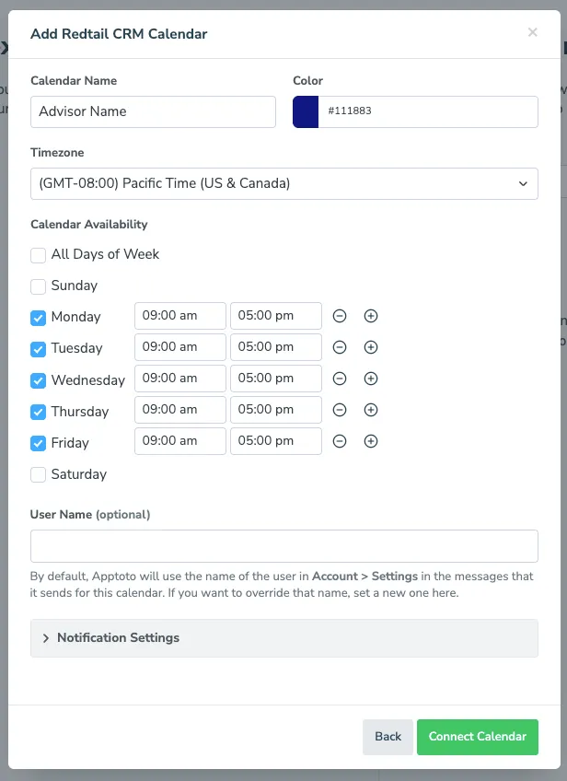Open the Timezone dropdown

[x=284, y=184]
